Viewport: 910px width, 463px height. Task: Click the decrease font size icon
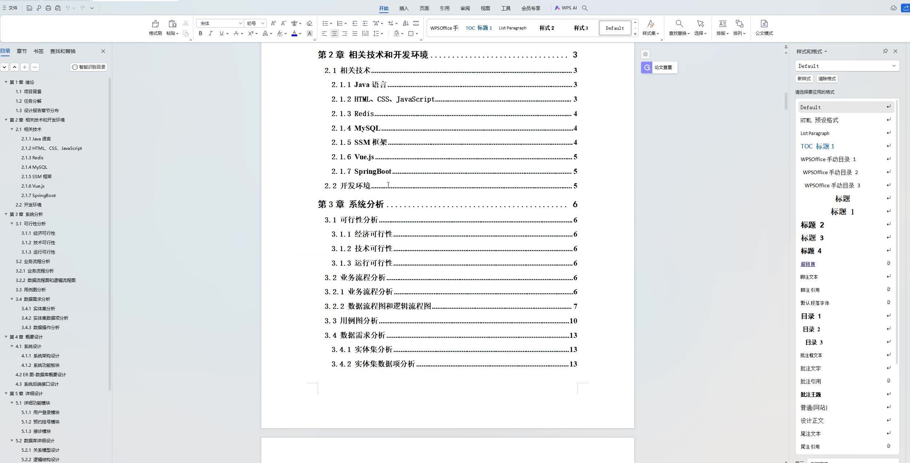pos(284,23)
